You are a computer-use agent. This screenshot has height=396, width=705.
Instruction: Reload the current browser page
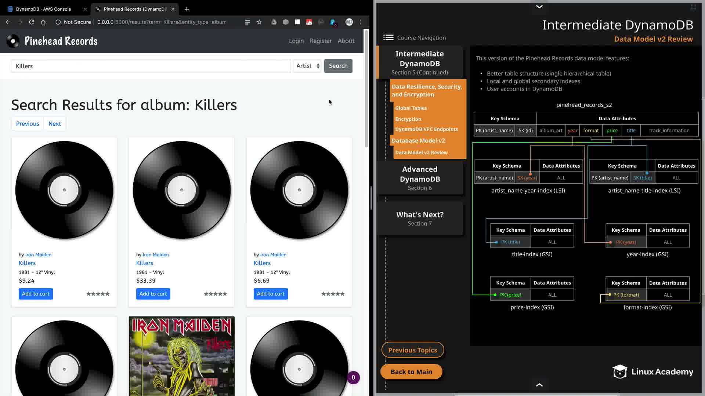(32, 22)
